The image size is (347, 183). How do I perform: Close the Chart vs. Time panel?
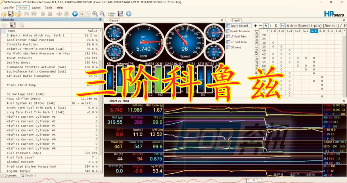click(x=344, y=101)
